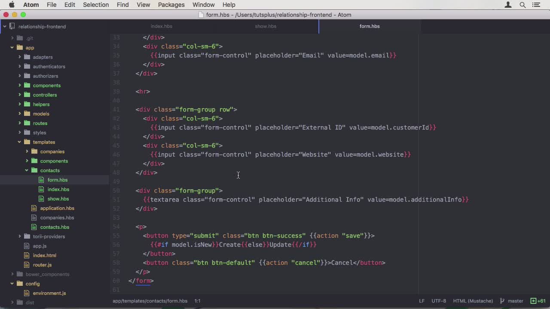Click the LF line ending selector
550x309 pixels.
coord(422,301)
